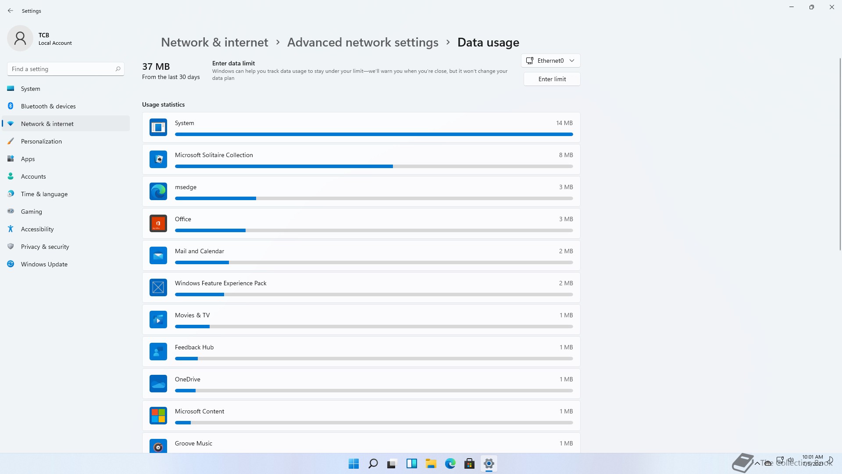Image resolution: width=842 pixels, height=474 pixels.
Task: Click the '8 MB' value for Solitaire
Action: [566, 155]
